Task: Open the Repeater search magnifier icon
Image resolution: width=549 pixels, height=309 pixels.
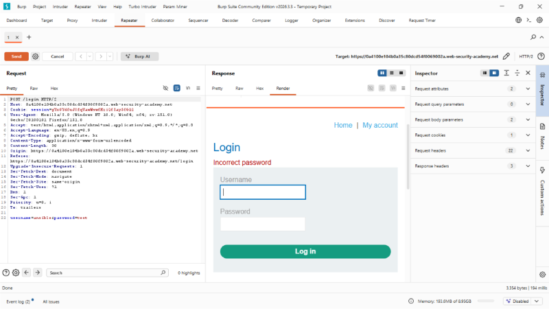Action: [533, 37]
